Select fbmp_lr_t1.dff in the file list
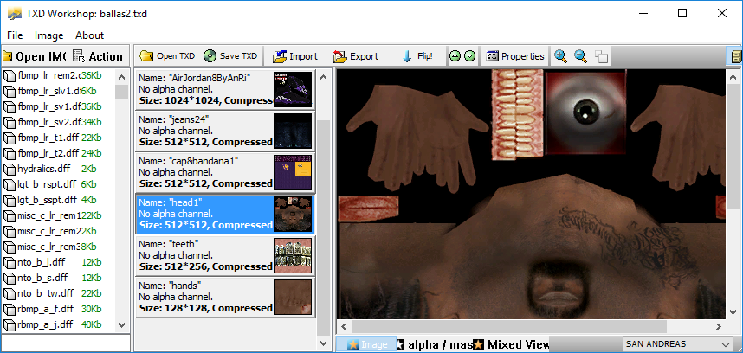This screenshot has width=743, height=353. click(x=60, y=138)
